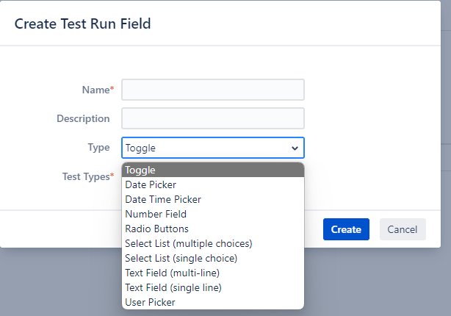Click the Name input field
Screen dimensions: 451x316
click(213, 90)
